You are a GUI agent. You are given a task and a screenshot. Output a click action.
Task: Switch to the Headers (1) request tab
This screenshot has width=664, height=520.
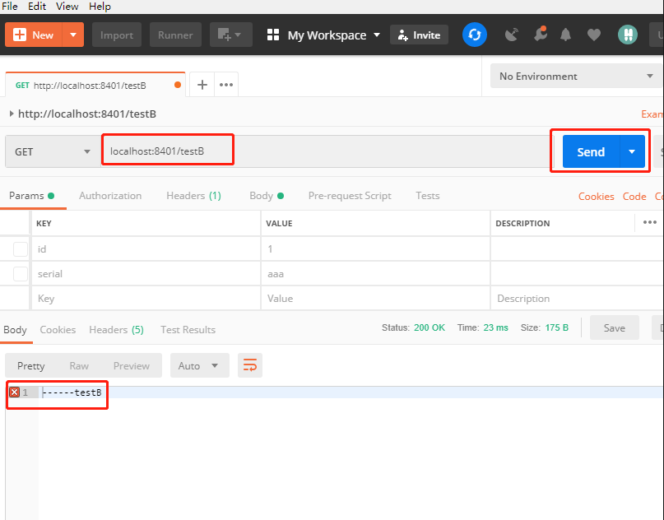(x=193, y=196)
